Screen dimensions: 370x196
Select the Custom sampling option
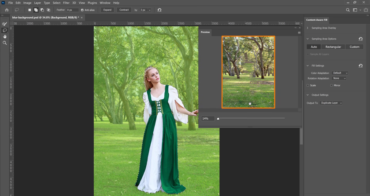click(x=355, y=47)
